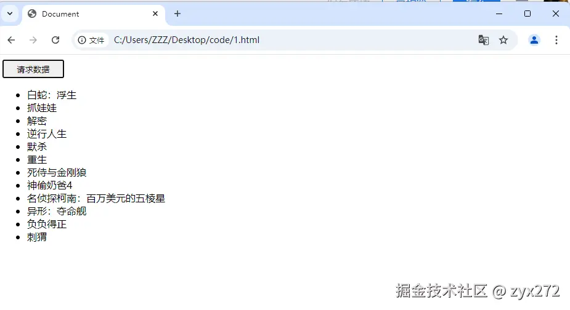Viewport: 570px width, 310px height.
Task: Close the Document tab
Action: 155,14
